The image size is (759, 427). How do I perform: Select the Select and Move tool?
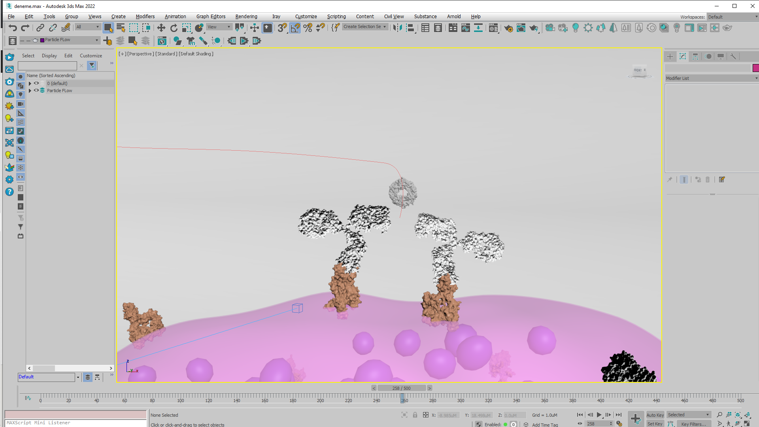[161, 28]
